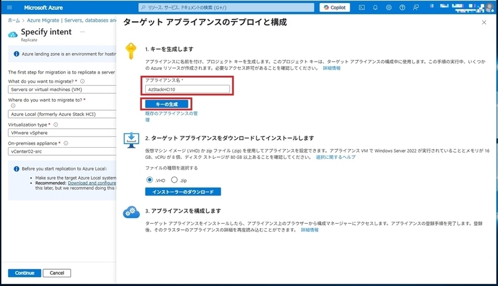Click the Before you start replication info icon
Image resolution: width=498 pixels, height=286 pixels.
click(17, 169)
